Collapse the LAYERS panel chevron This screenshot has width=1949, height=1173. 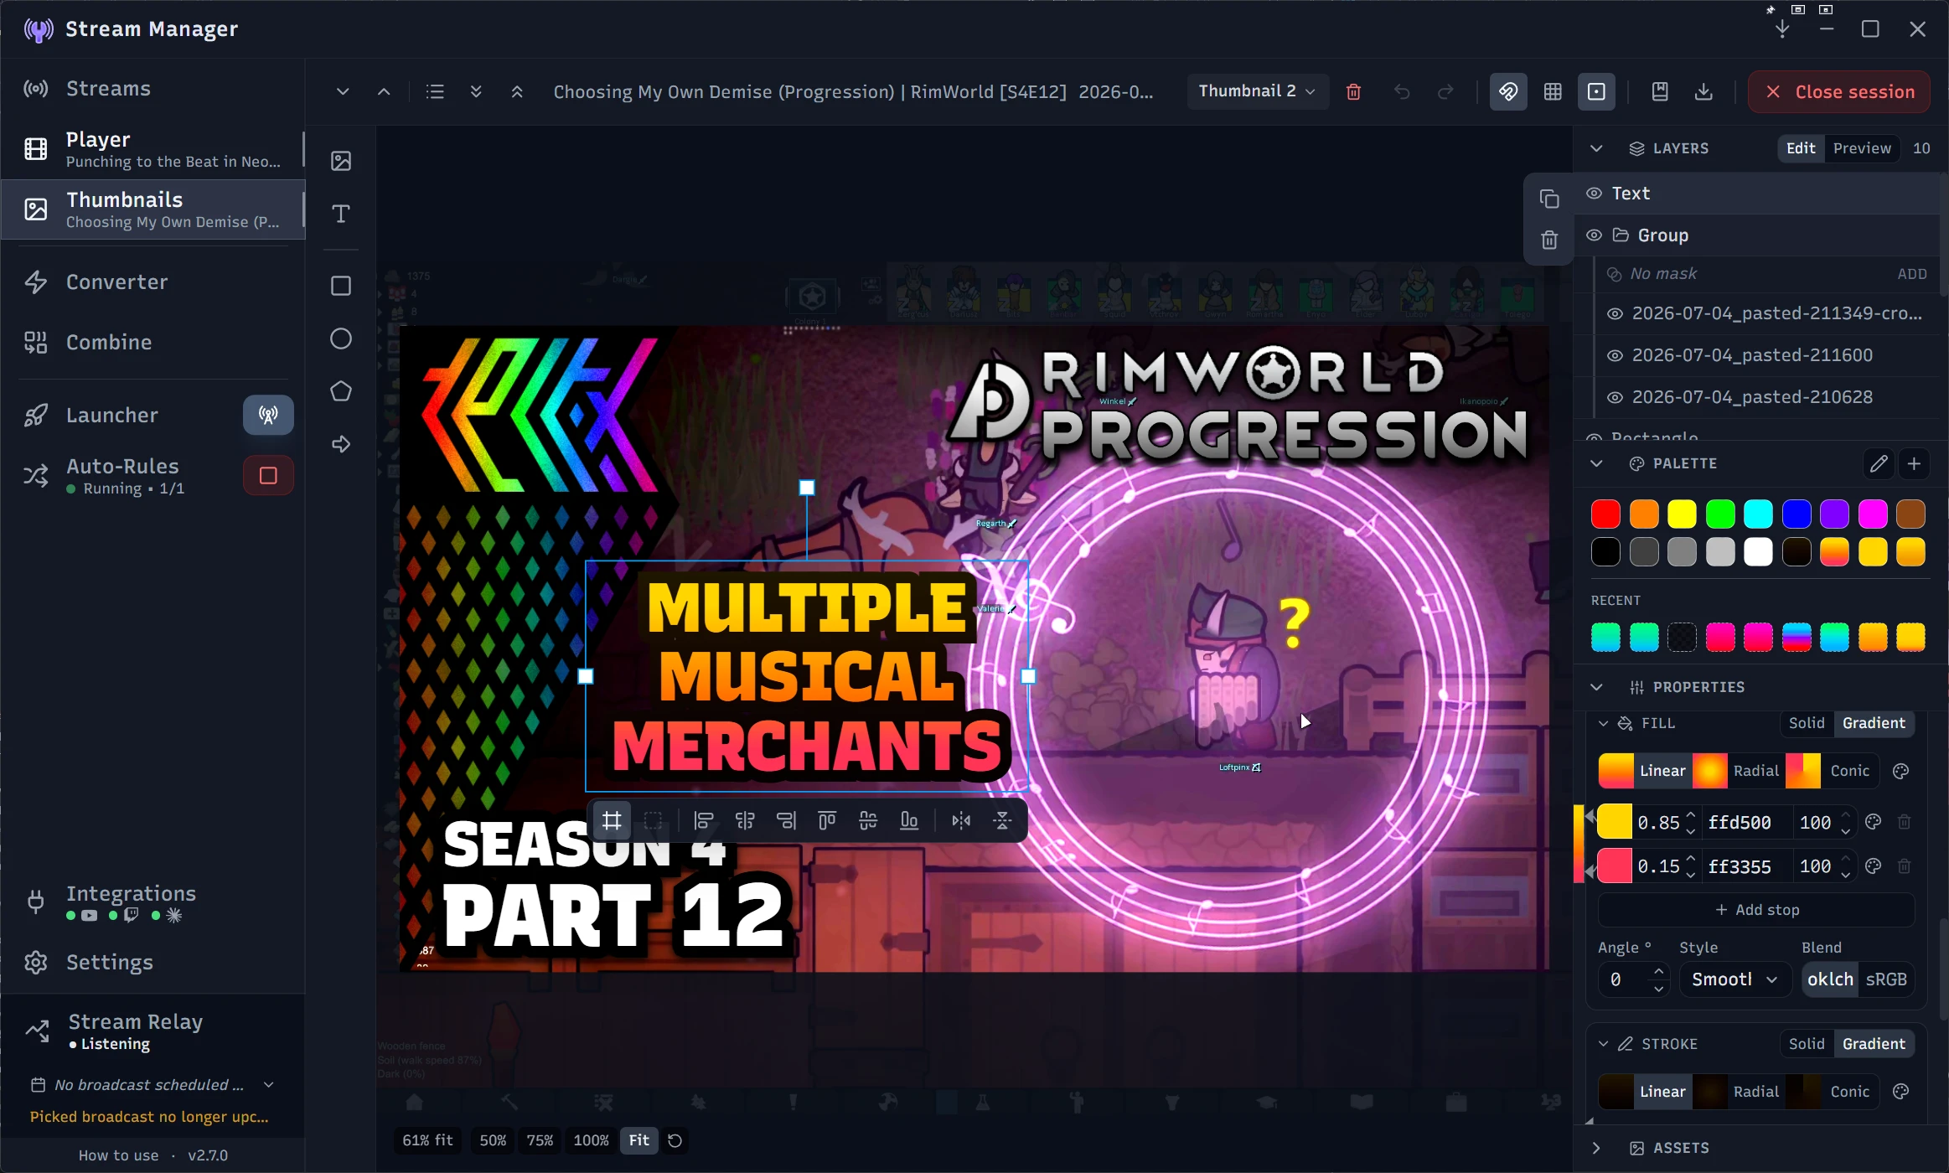coord(1596,148)
